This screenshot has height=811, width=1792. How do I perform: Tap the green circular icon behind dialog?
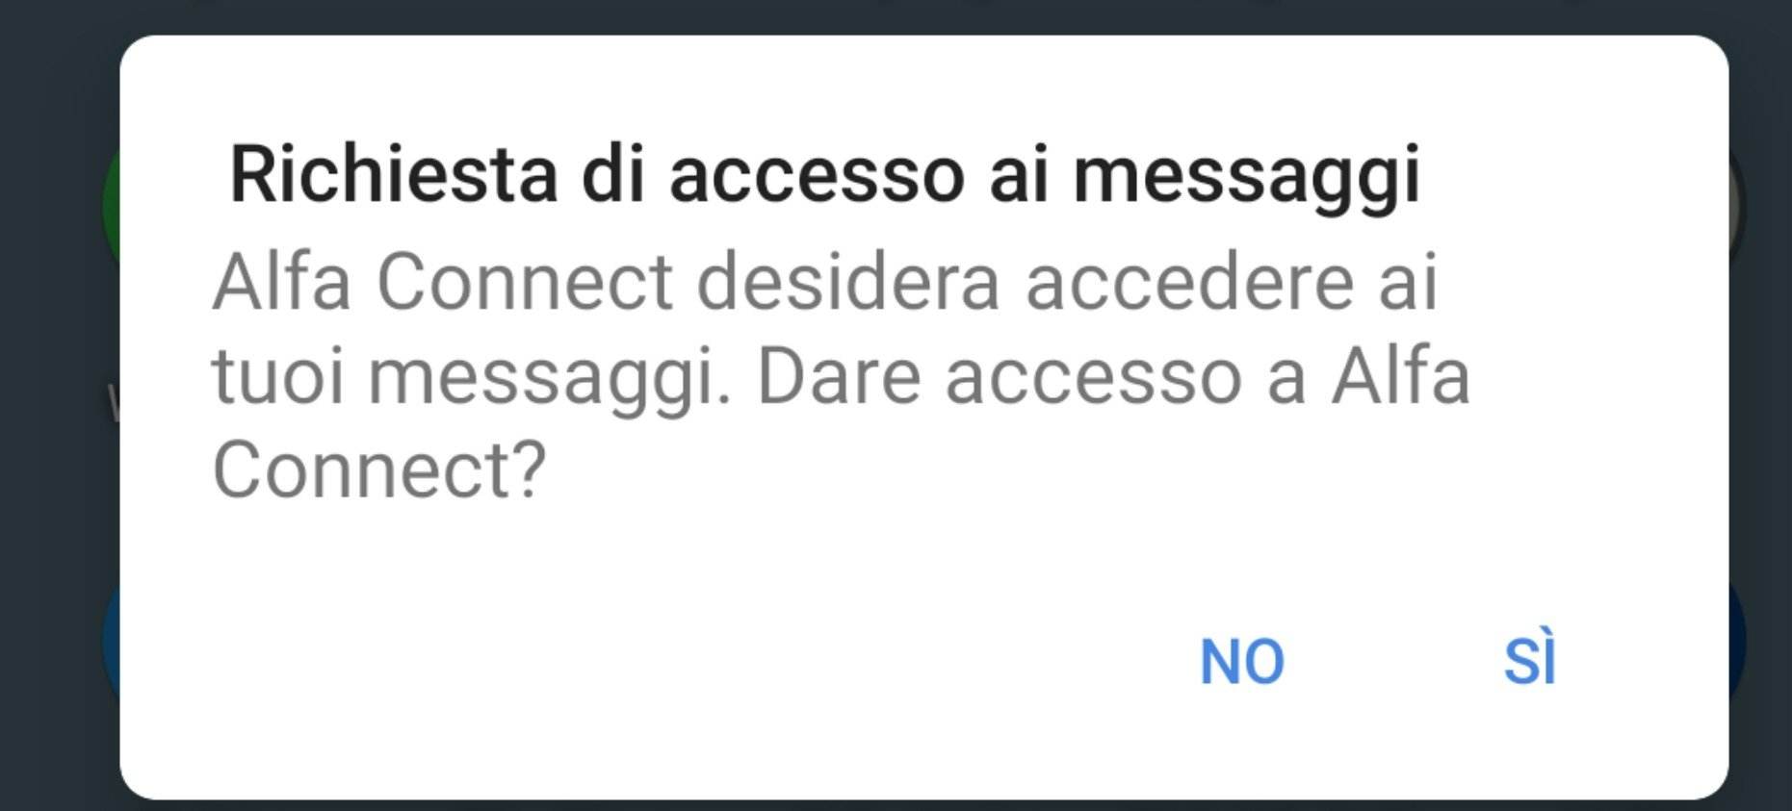click(111, 205)
